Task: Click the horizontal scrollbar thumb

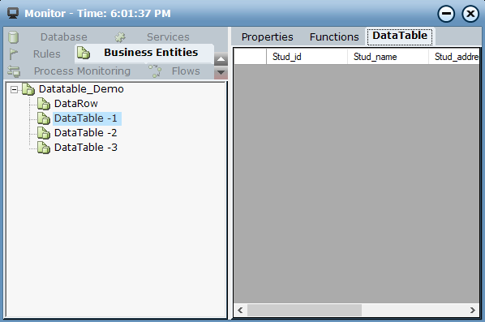Action: point(304,310)
